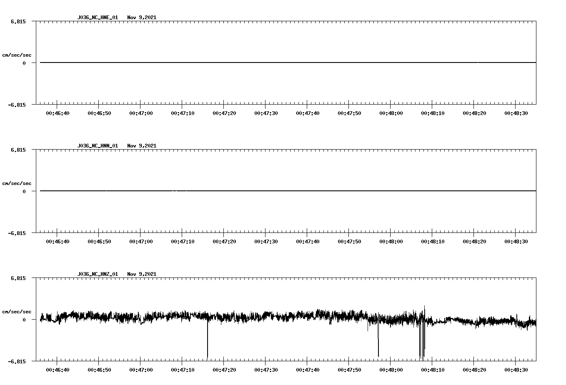Click 00:47:20 time label under HNE plot

[224, 113]
